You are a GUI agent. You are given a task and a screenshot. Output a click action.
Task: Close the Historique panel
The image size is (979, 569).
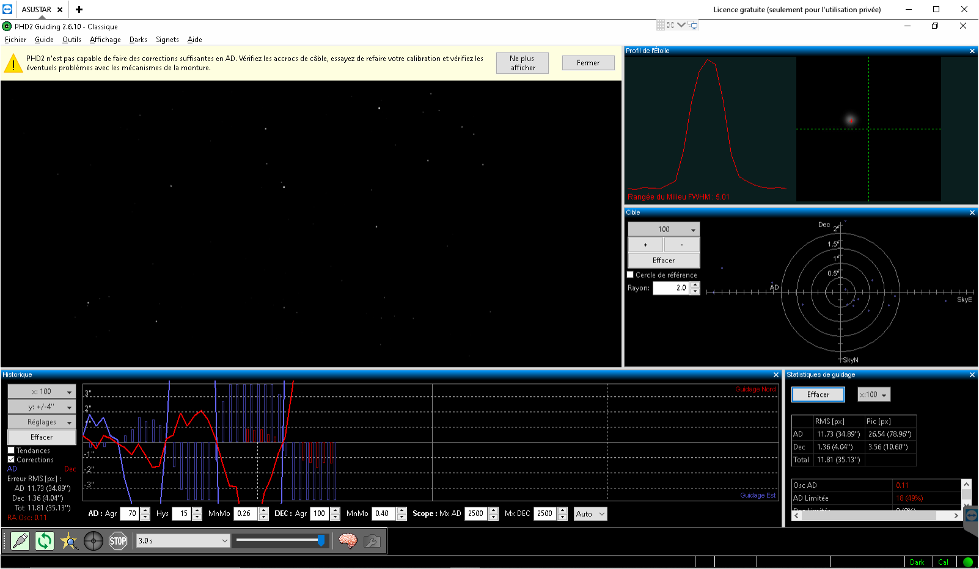(776, 375)
